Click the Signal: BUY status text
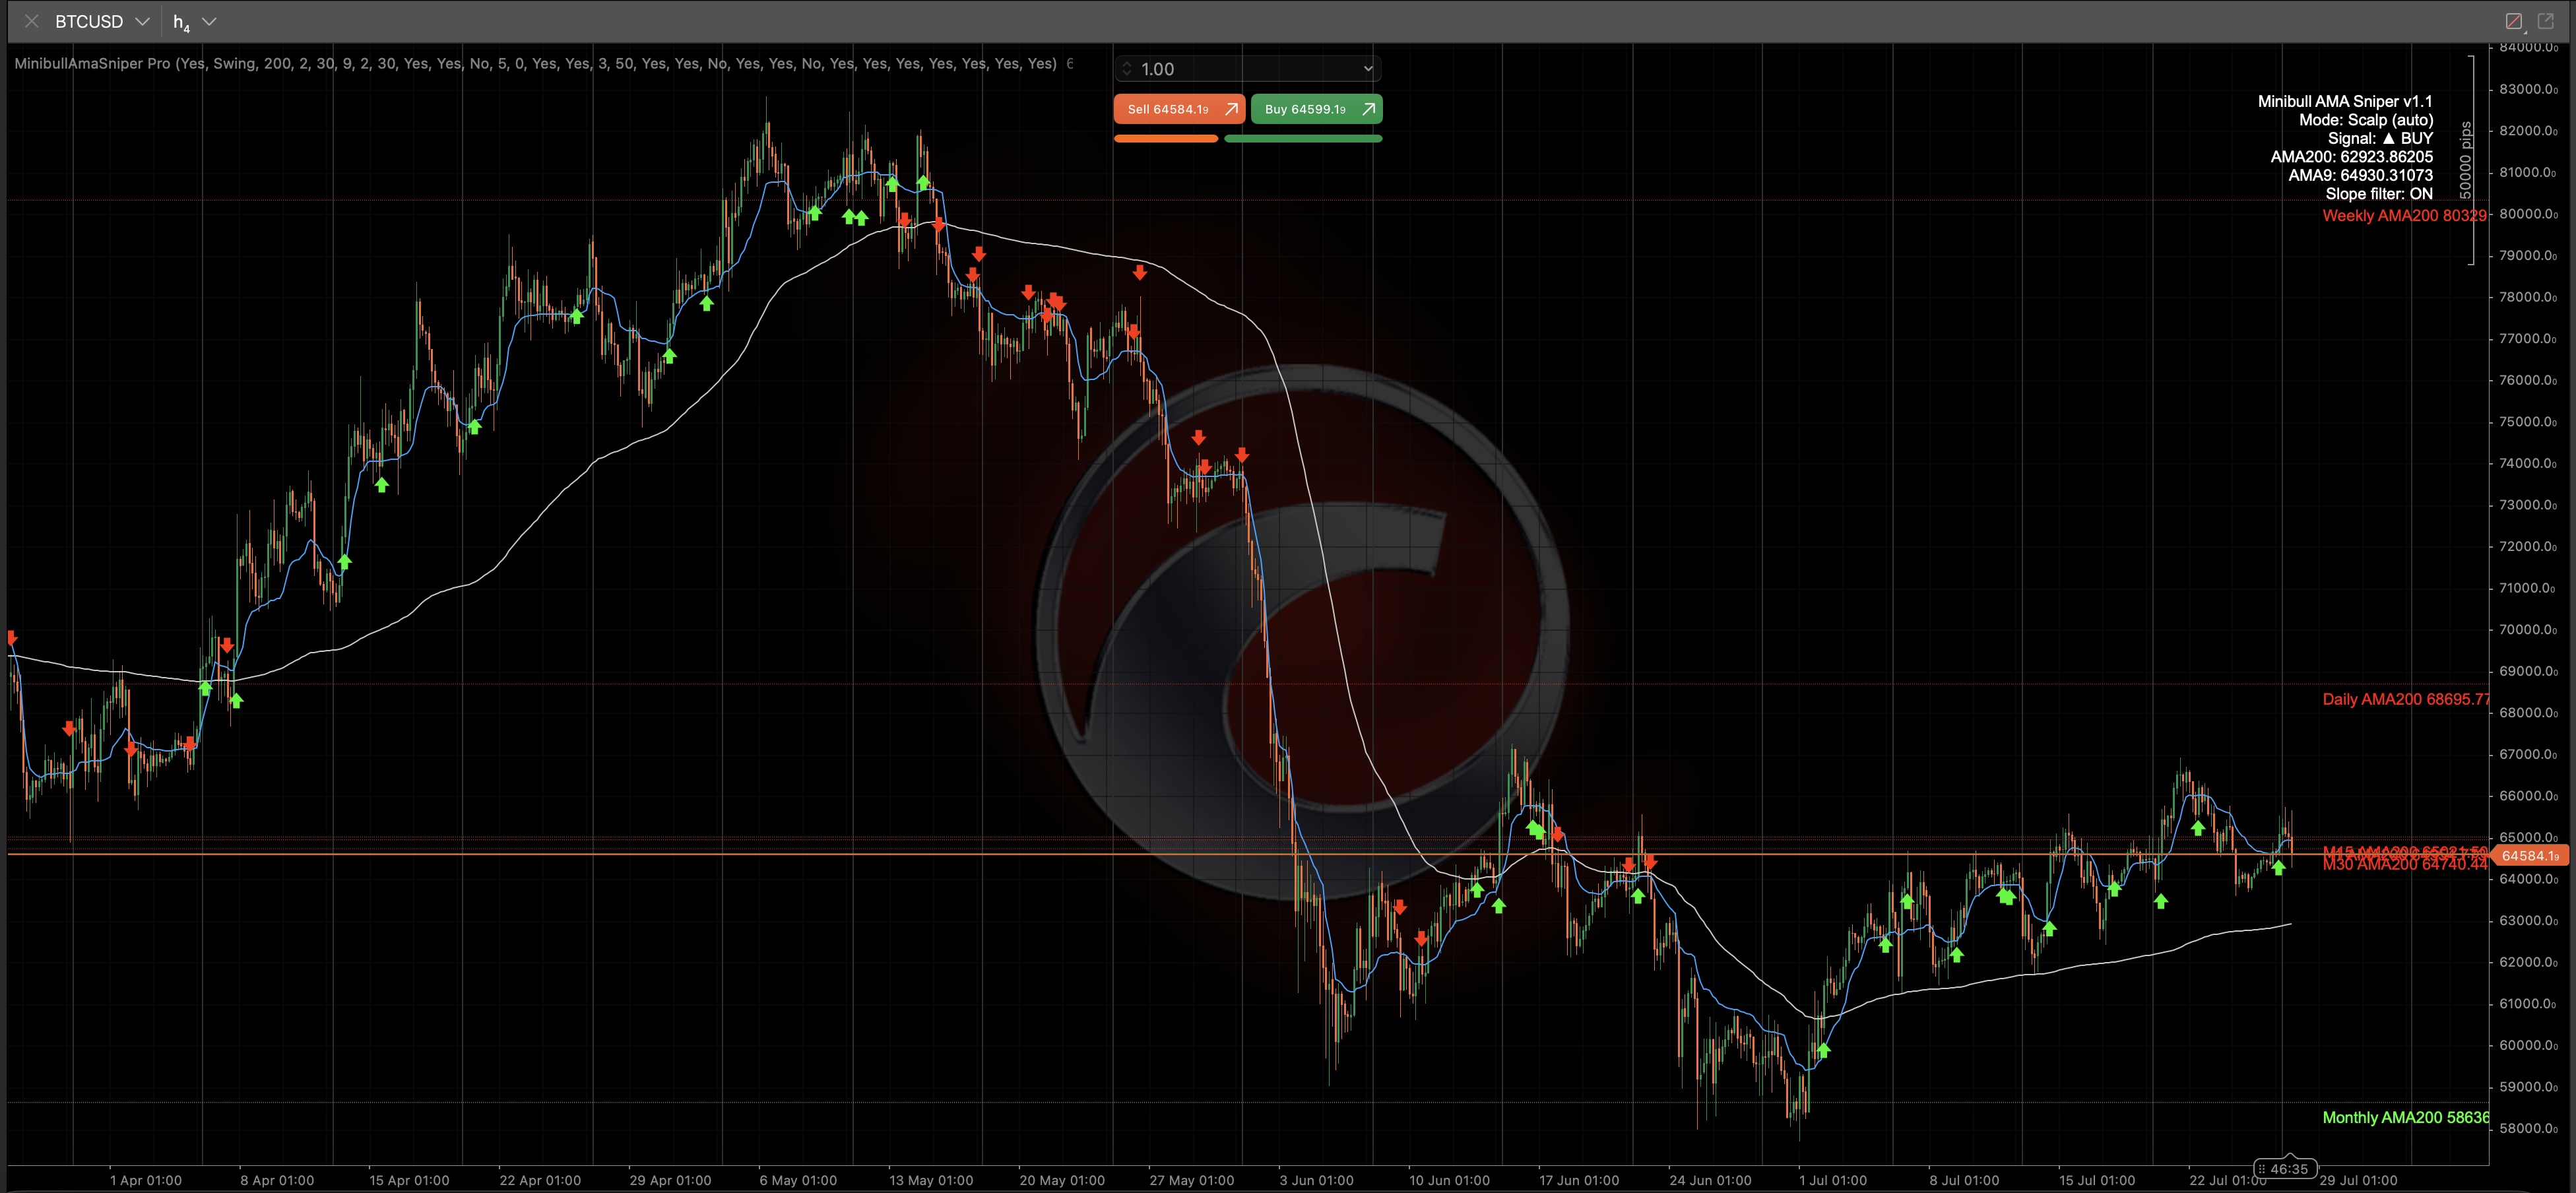This screenshot has width=2576, height=1193. (2380, 138)
